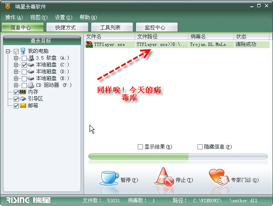Screen dimensions: 273x206
Task: Open the heart-hand Expert Clinic (专家门诊) icon
Action: 219,177
